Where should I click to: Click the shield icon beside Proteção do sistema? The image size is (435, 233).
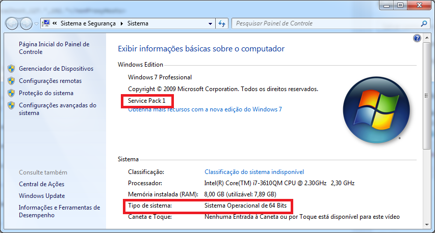(x=11, y=93)
